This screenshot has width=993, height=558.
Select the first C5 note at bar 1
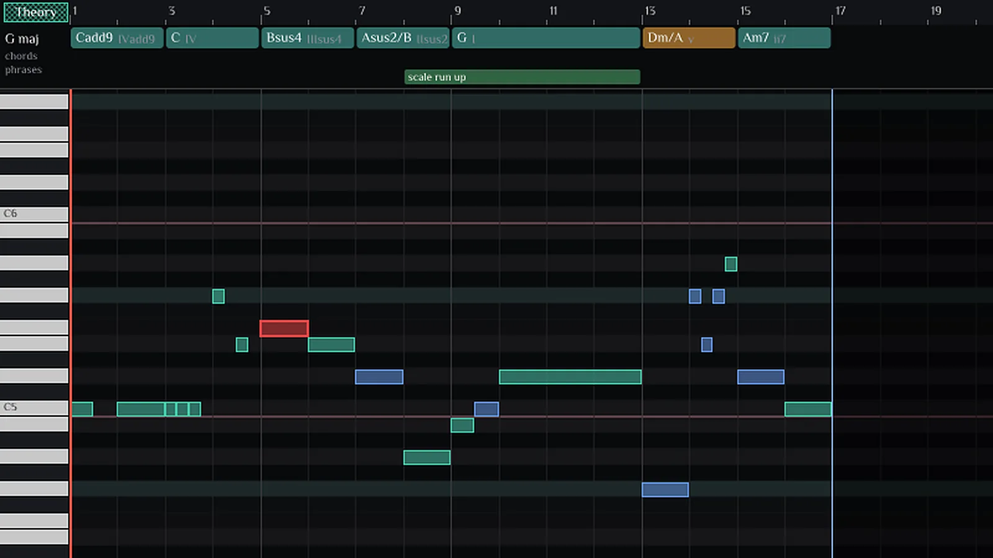tap(82, 409)
